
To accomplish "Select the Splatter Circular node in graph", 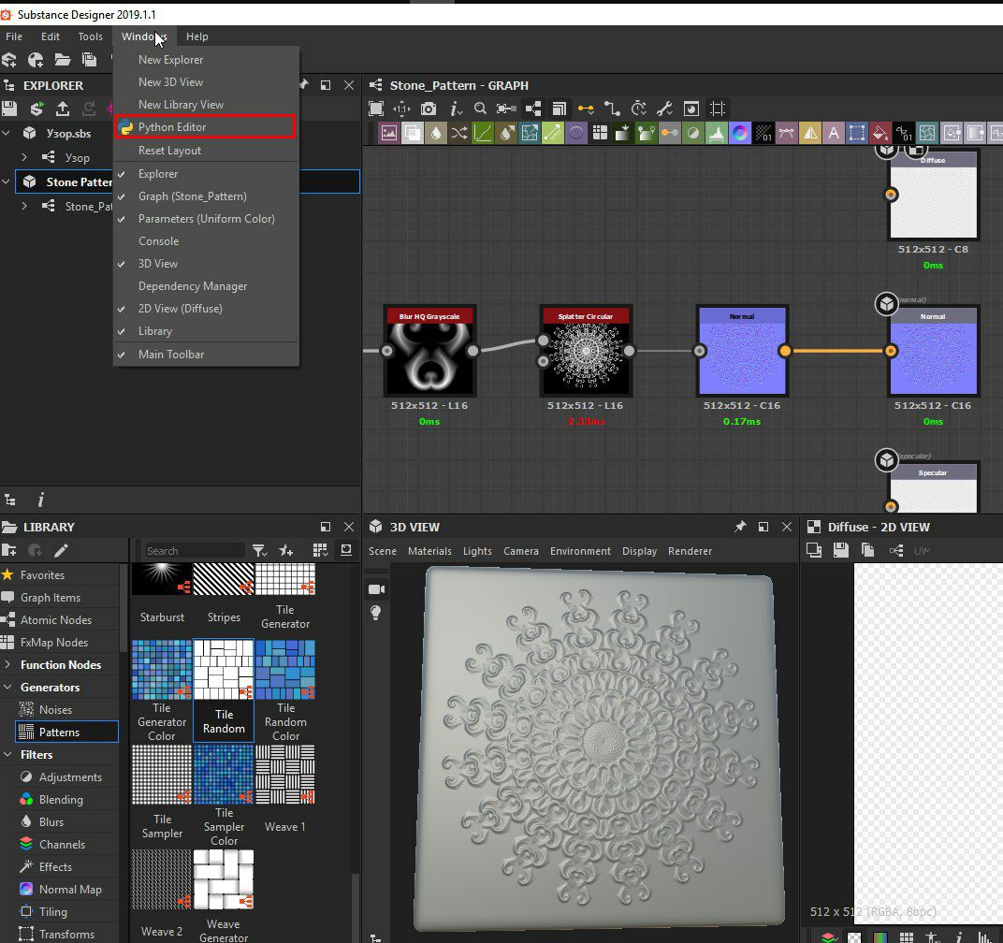I will [586, 351].
